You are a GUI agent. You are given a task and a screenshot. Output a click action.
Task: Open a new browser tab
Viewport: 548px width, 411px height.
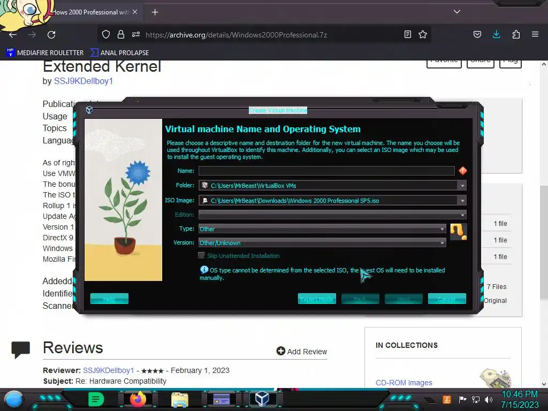click(x=155, y=12)
